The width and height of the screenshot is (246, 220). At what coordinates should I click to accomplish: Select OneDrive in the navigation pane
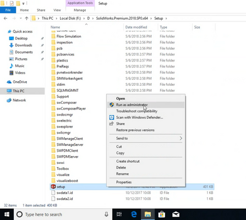[x=20, y=82]
